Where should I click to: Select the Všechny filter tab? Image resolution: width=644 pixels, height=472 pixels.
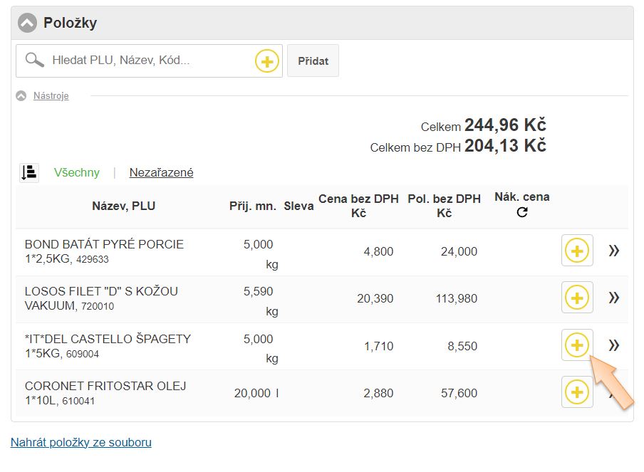coord(77,172)
